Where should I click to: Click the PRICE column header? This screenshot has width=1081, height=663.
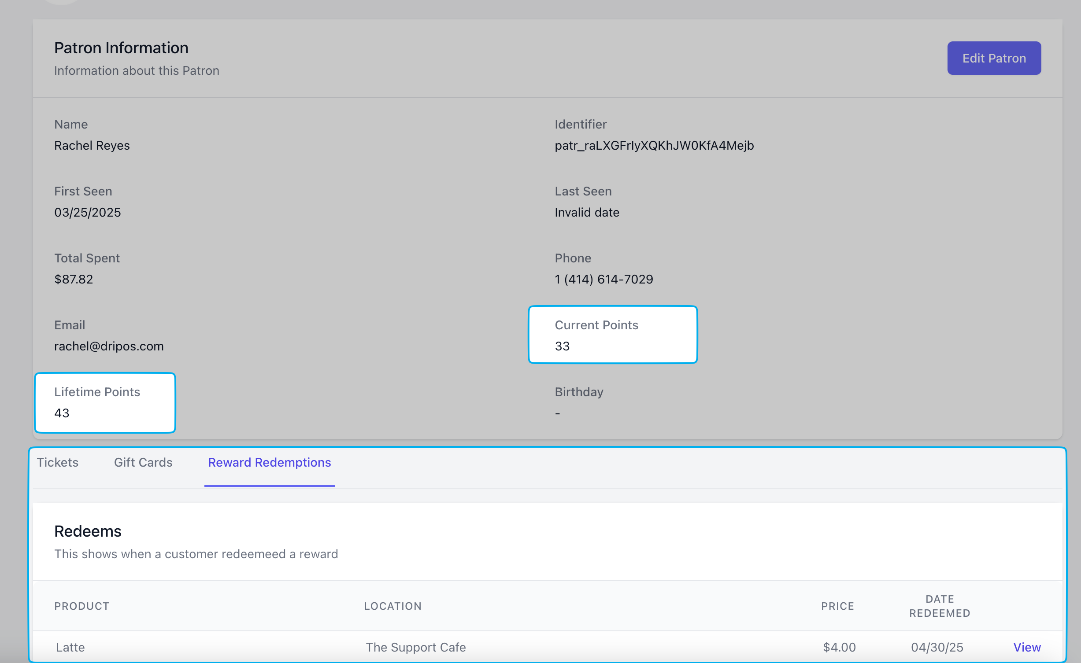[x=837, y=606]
